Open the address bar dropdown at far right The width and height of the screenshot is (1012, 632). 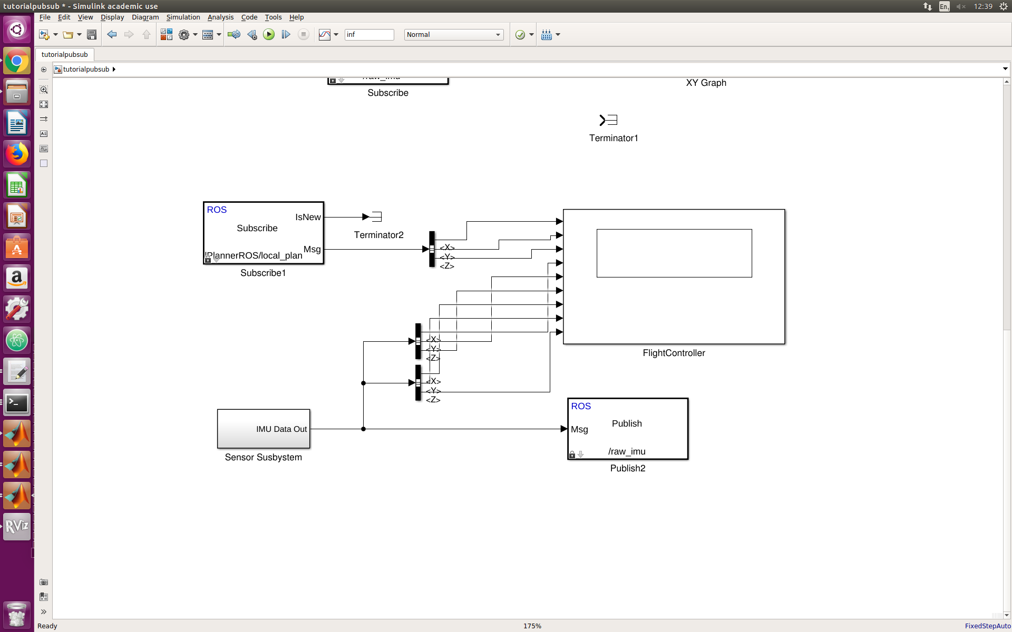(1005, 69)
